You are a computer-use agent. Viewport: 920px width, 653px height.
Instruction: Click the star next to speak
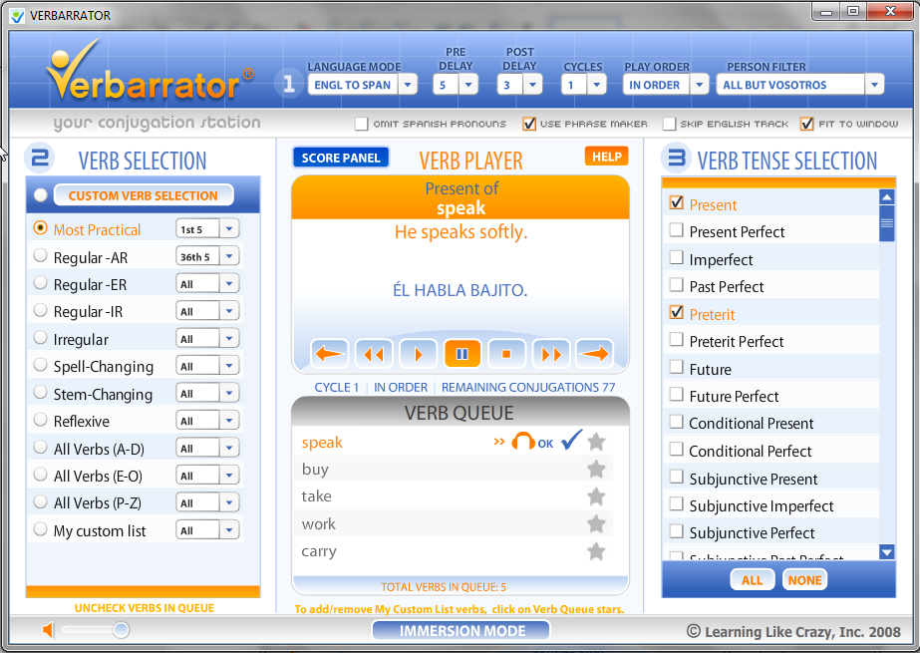[x=596, y=442]
